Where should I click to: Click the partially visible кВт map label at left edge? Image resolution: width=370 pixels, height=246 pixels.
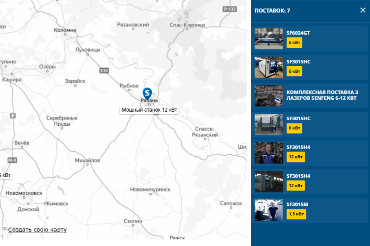coord(6,175)
